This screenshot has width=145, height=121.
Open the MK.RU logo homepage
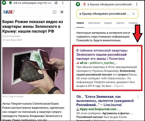click(x=8, y=12)
